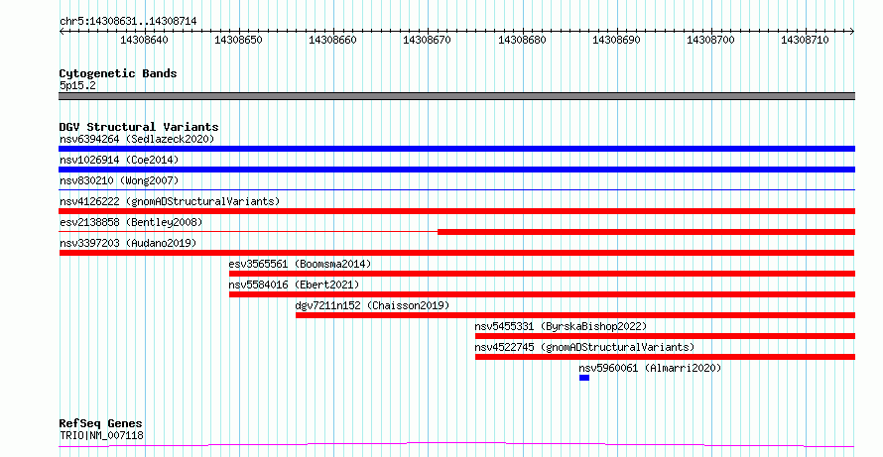Click the 14308660 ruler position
This screenshot has width=883, height=457.
332,40
